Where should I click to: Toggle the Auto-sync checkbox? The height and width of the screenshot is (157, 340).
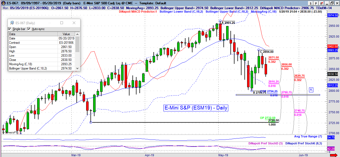[29, 29]
